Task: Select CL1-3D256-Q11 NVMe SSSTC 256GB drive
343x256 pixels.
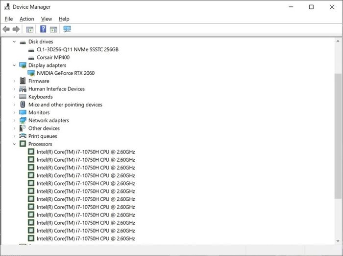Action: (77, 49)
